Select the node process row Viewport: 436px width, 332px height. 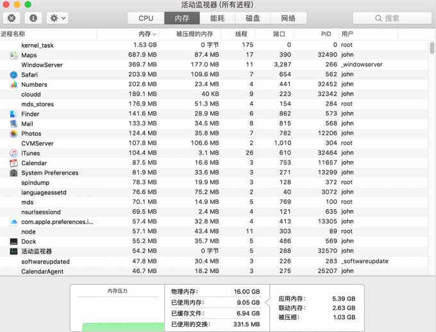(214, 232)
